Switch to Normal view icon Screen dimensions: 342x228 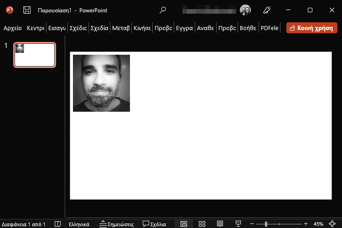184,224
